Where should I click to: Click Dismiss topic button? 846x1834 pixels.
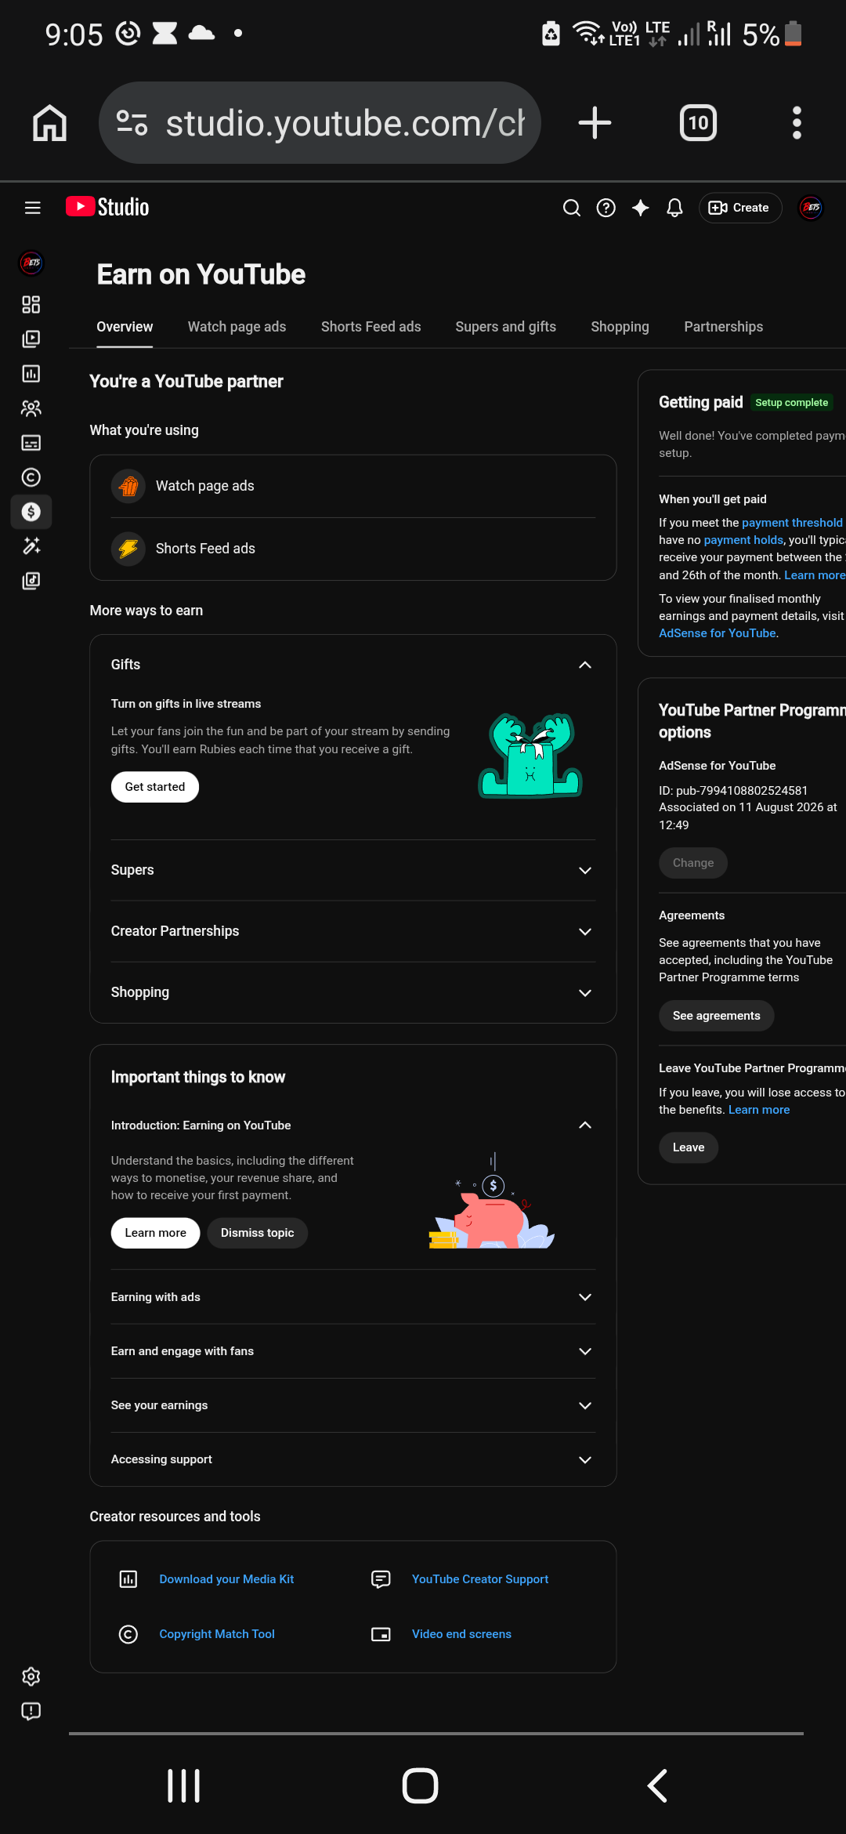pos(257,1233)
